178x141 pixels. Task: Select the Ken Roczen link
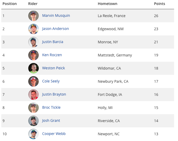[52, 55]
